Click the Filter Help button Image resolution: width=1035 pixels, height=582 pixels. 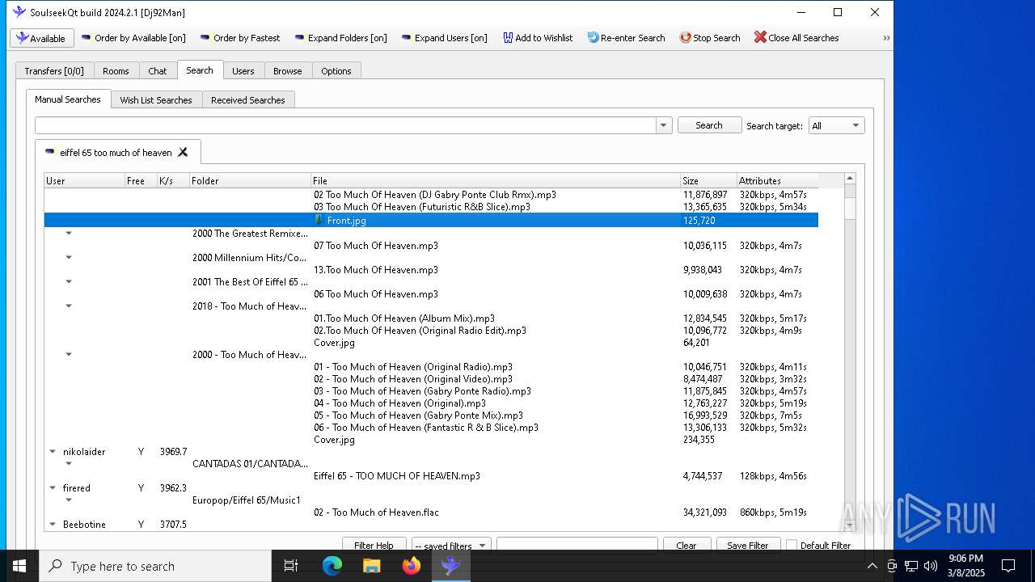pos(374,545)
